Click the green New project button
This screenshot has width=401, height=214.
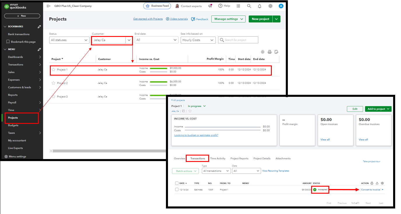click(x=260, y=19)
